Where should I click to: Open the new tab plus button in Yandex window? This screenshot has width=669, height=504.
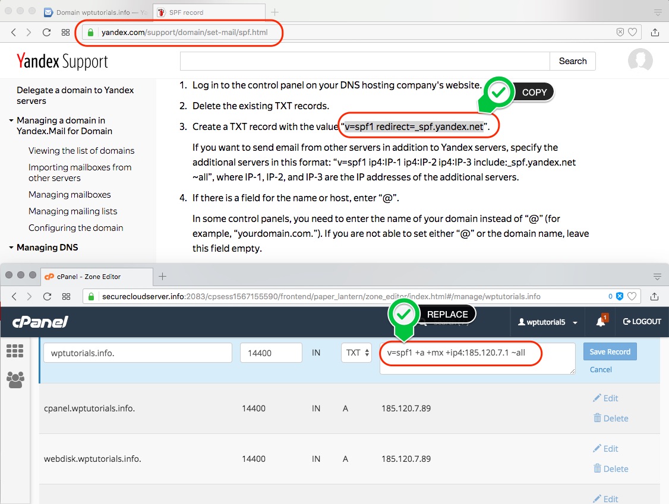tap(274, 12)
